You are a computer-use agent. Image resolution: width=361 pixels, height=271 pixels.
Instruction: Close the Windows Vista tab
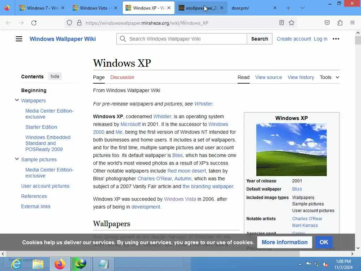pos(116,8)
